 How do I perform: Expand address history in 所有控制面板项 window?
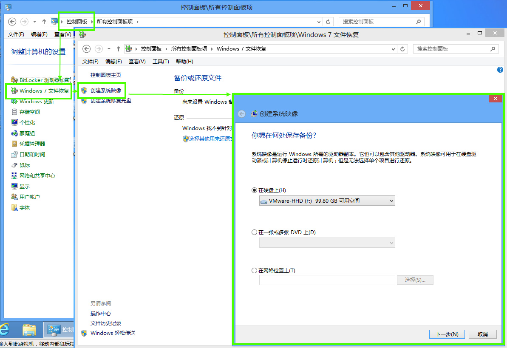click(319, 22)
